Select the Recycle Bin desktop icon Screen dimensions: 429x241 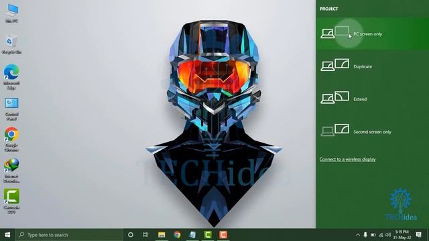tap(11, 44)
